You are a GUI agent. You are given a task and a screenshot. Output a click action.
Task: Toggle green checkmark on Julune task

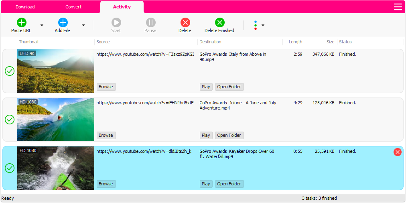point(10,120)
